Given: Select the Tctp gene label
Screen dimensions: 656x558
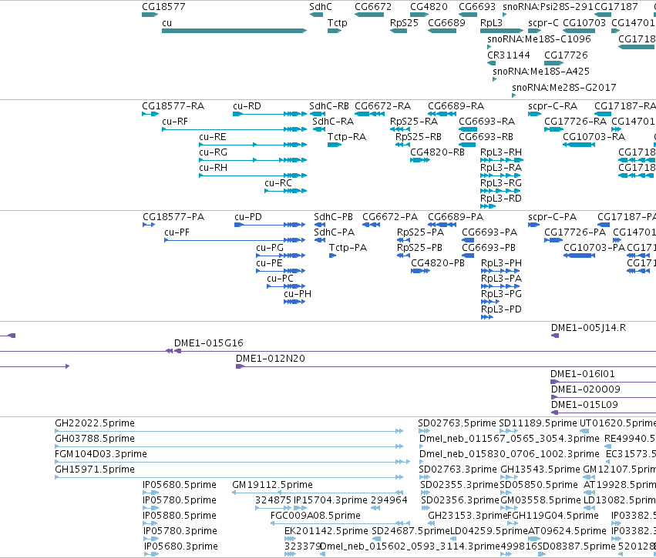Looking at the screenshot, I should (337, 23).
